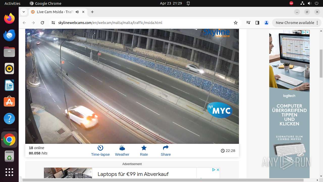This screenshot has width=323, height=182.
Task: Open the notification bell in top bar
Action: (188, 3)
